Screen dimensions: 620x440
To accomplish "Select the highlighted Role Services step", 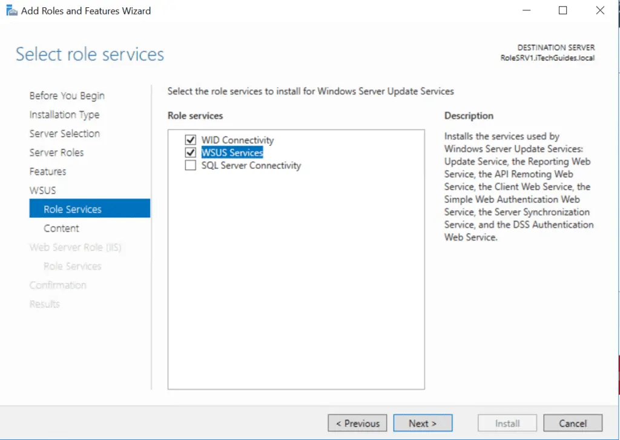I will [73, 208].
